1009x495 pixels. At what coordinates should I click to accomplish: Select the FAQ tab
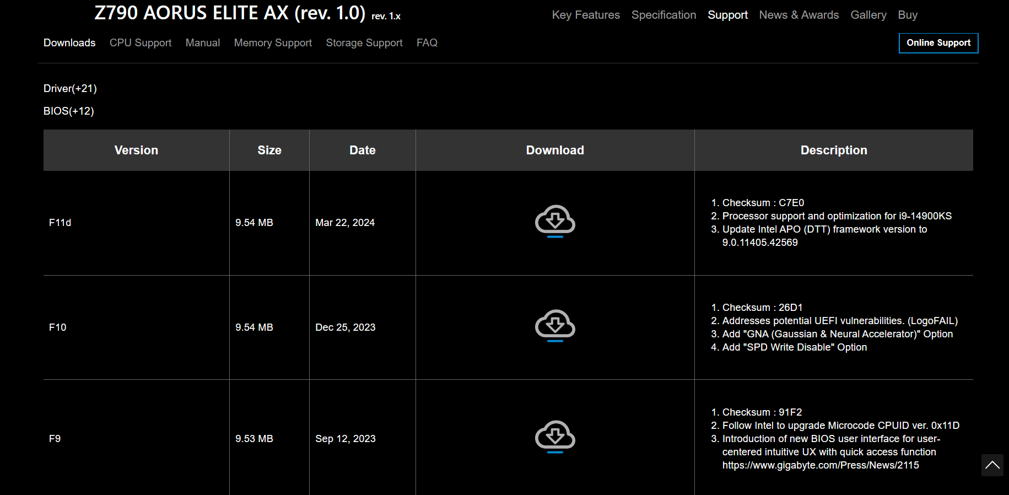(x=427, y=42)
